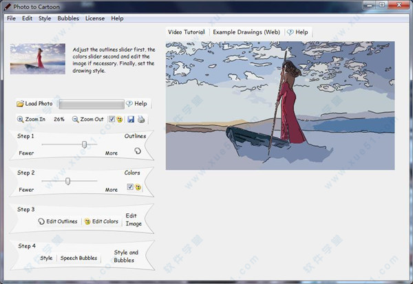Click the Zoom In magnifier
This screenshot has height=284, width=413.
point(20,119)
